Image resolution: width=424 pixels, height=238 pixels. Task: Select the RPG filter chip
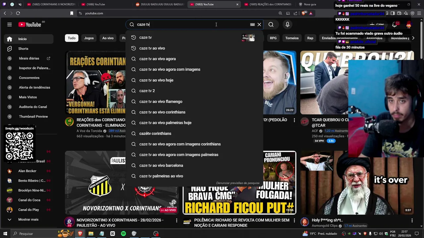pyautogui.click(x=273, y=38)
